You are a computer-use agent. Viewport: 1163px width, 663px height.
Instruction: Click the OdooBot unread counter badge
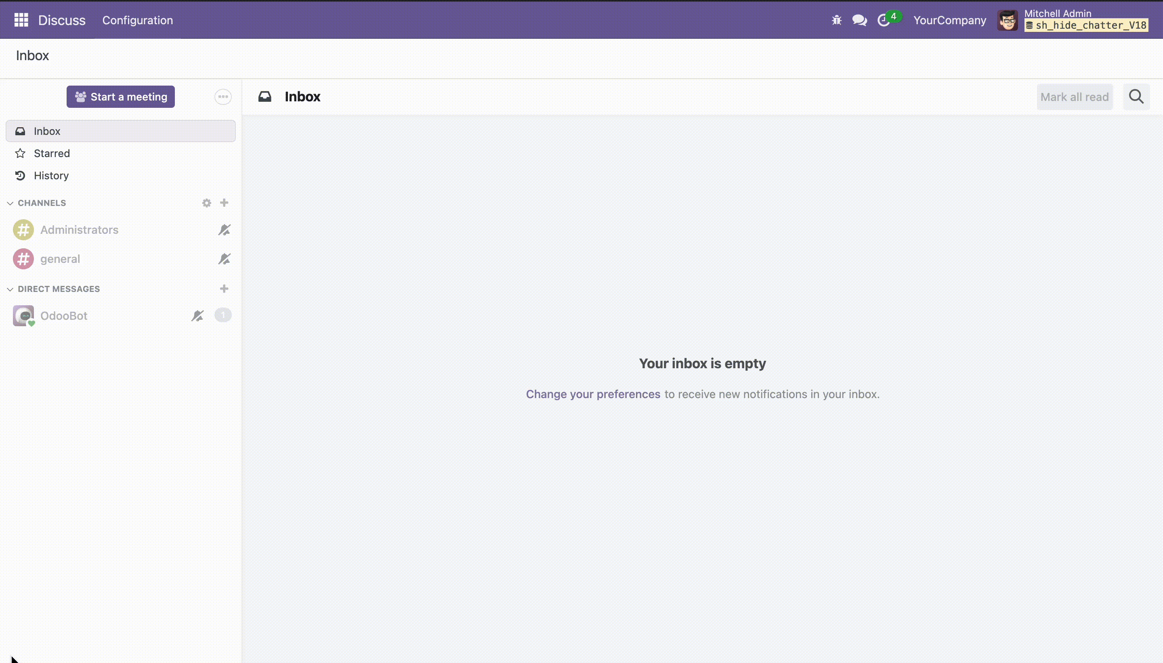223,315
